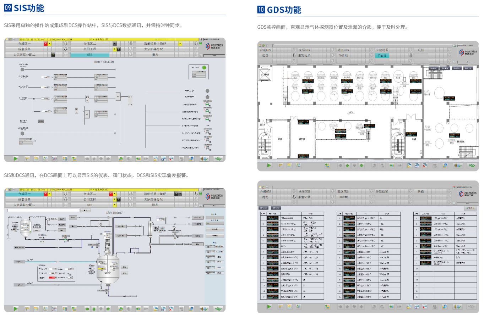Image resolution: width=495 pixels, height=318 pixels.
Task: Select highlighted 合成区一 tab in R2017 reactor screen
Action: 25,194
